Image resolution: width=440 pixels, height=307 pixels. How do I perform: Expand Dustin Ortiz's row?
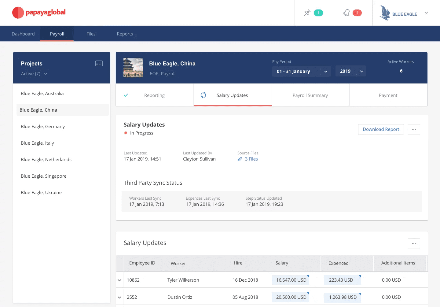[x=119, y=297]
